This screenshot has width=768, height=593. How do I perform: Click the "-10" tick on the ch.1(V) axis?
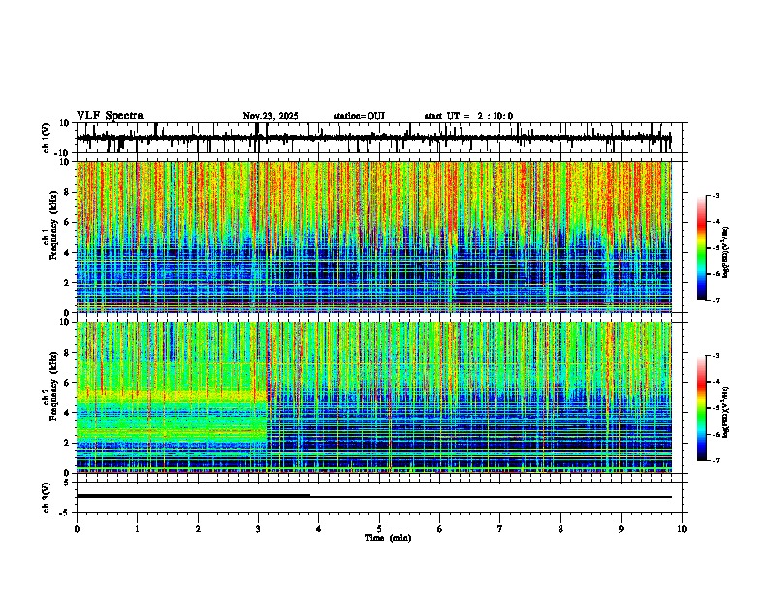coord(63,153)
